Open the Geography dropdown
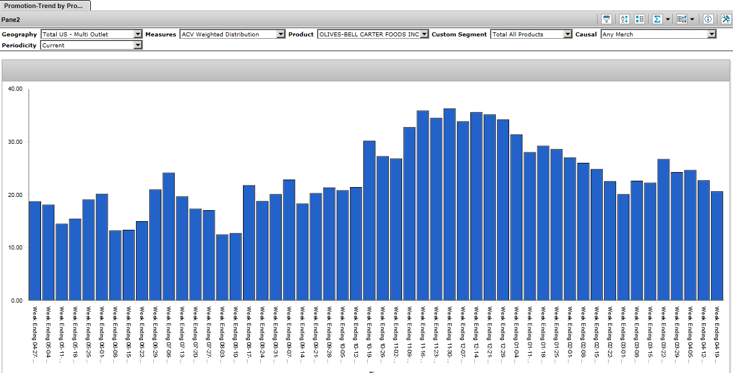 (138, 34)
